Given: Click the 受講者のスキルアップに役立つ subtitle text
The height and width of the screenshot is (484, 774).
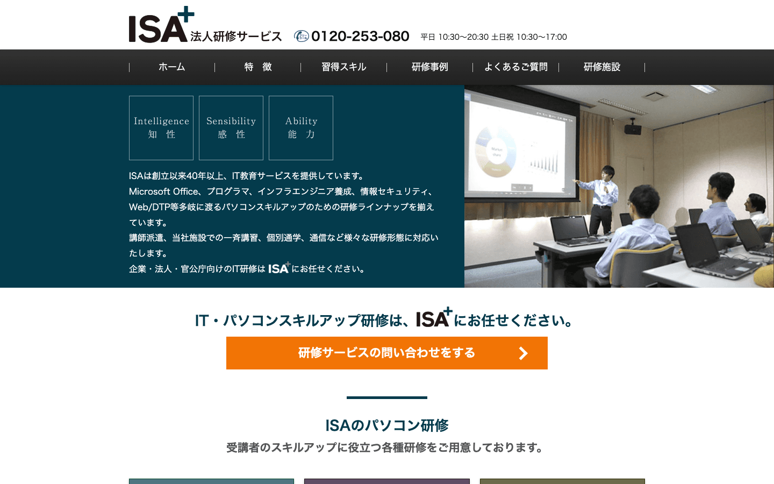Looking at the screenshot, I should [386, 447].
